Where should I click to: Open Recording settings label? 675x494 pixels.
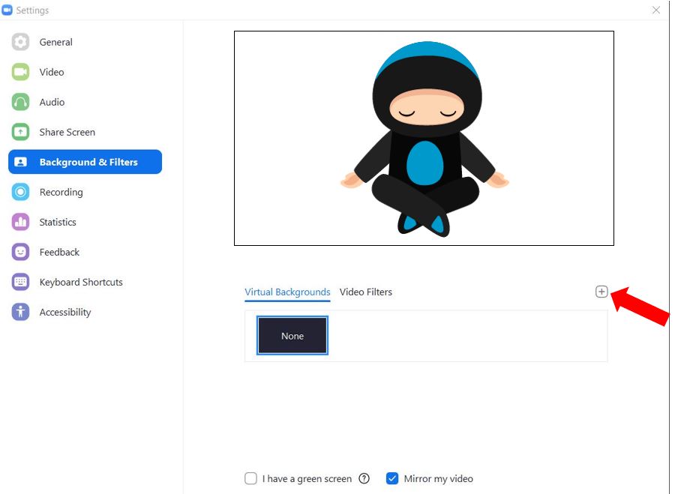tap(61, 193)
